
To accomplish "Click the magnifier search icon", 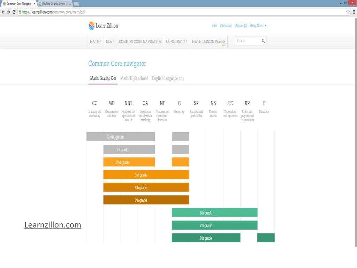I will pos(263,41).
